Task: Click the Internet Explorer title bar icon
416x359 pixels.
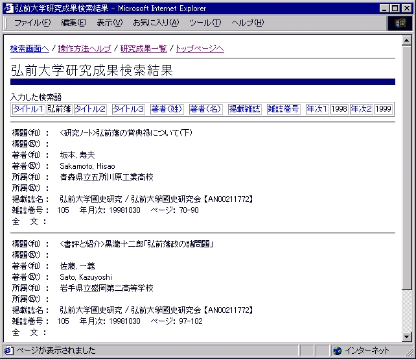Action: pos(8,8)
